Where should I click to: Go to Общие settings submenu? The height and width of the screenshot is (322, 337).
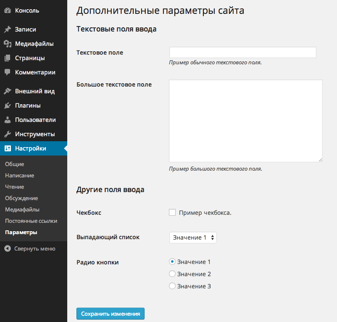click(15, 164)
